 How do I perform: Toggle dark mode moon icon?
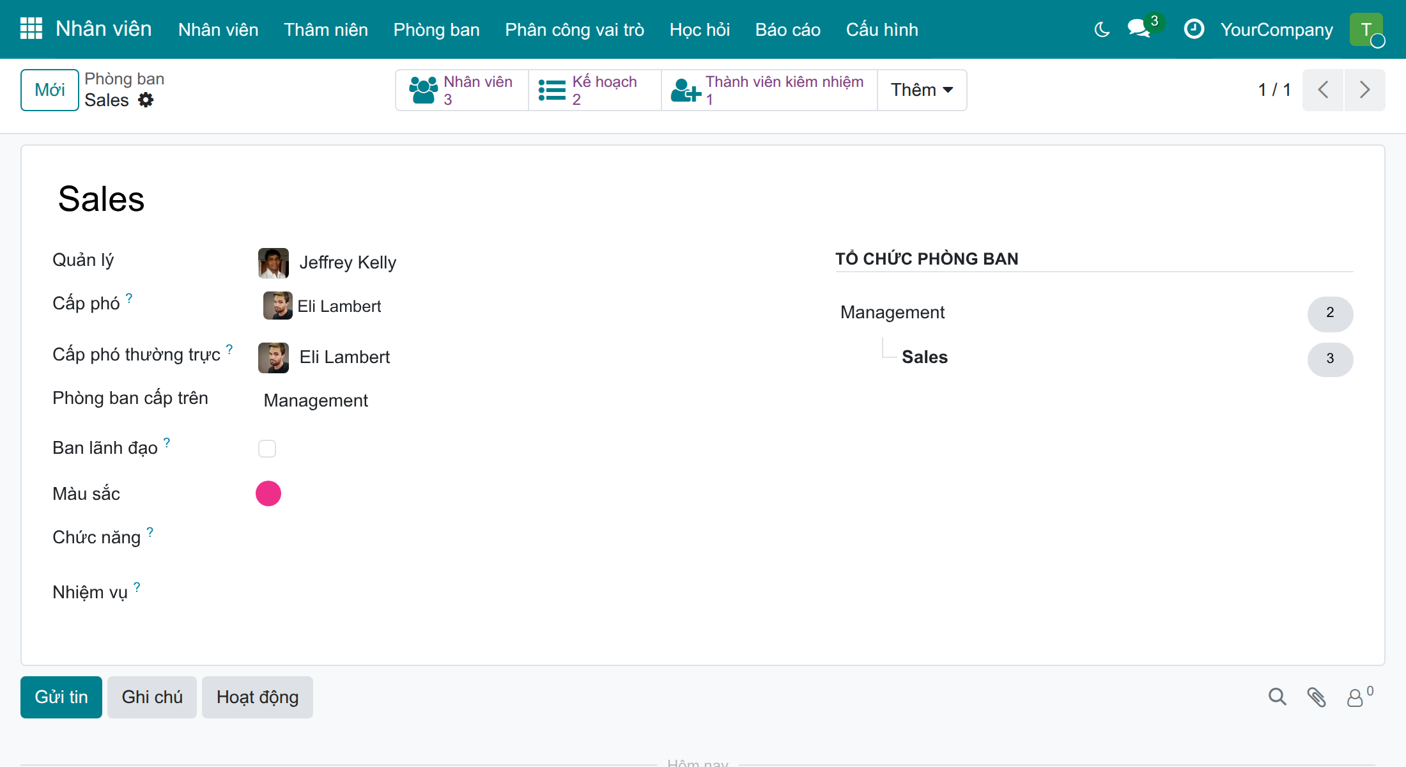(x=1102, y=29)
